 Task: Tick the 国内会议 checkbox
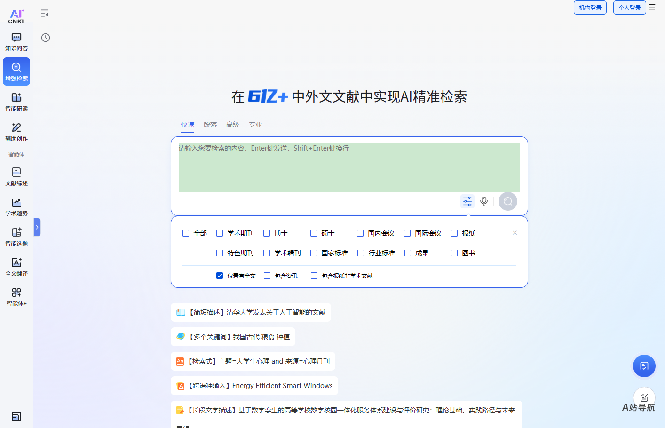360,233
